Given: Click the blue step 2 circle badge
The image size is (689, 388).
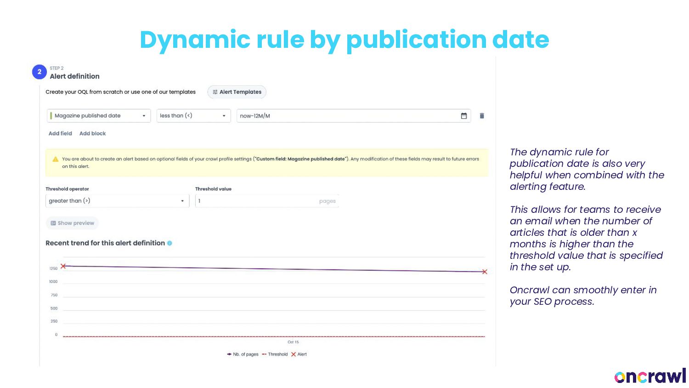Looking at the screenshot, I should [40, 72].
